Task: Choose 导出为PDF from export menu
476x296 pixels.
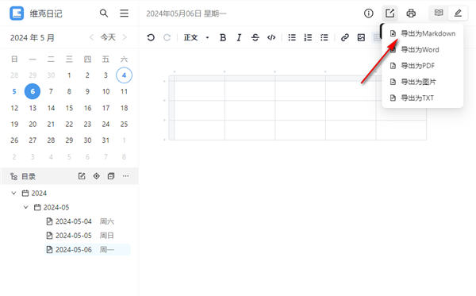Action: (x=423, y=66)
